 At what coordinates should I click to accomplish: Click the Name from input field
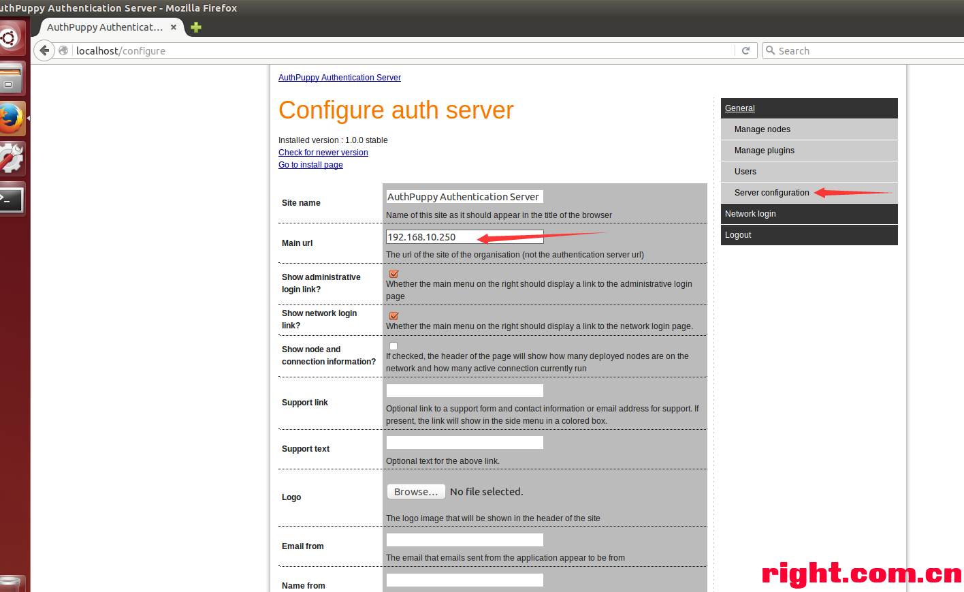click(x=465, y=580)
